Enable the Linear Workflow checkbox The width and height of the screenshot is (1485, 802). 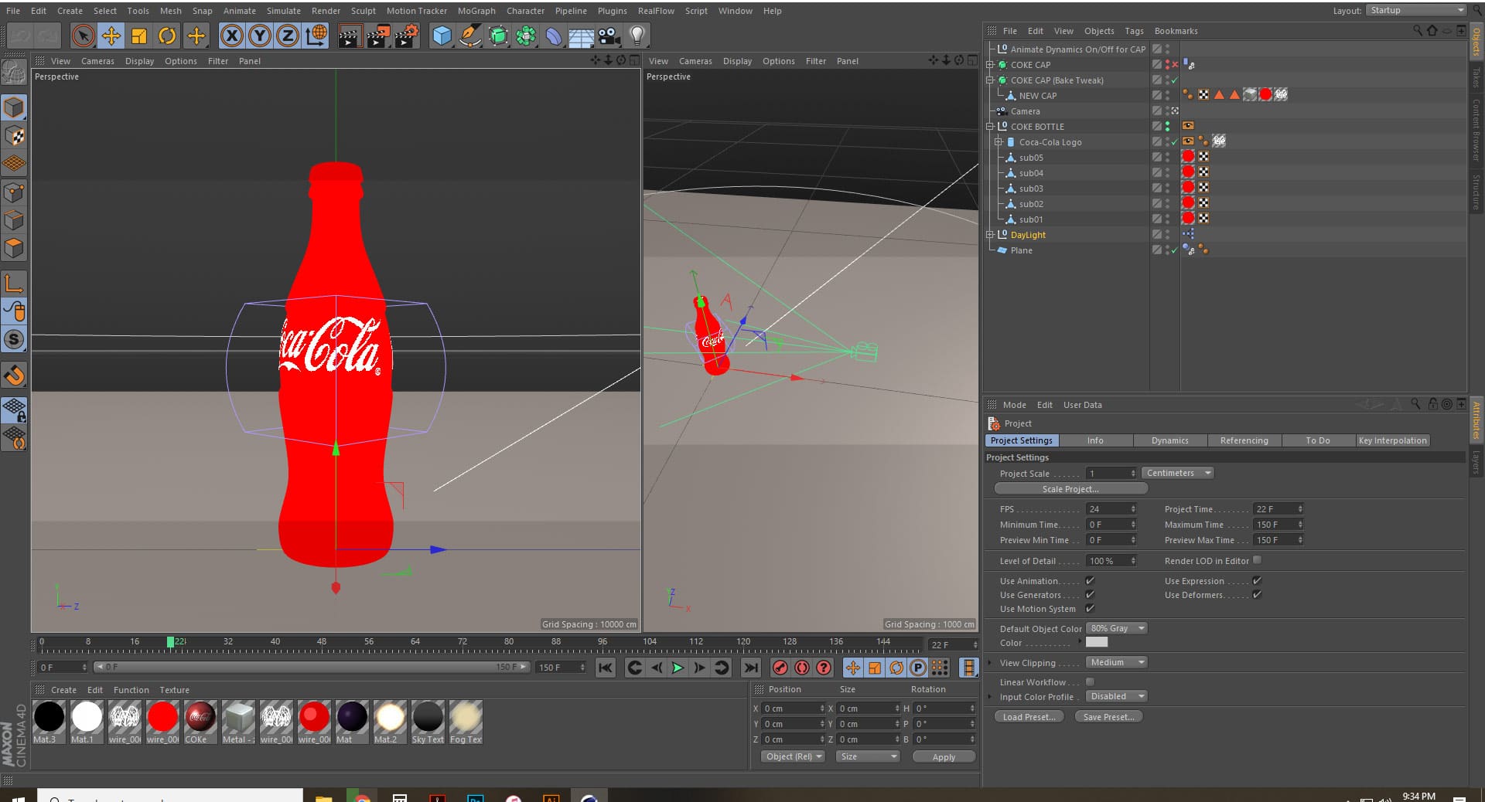coord(1090,682)
